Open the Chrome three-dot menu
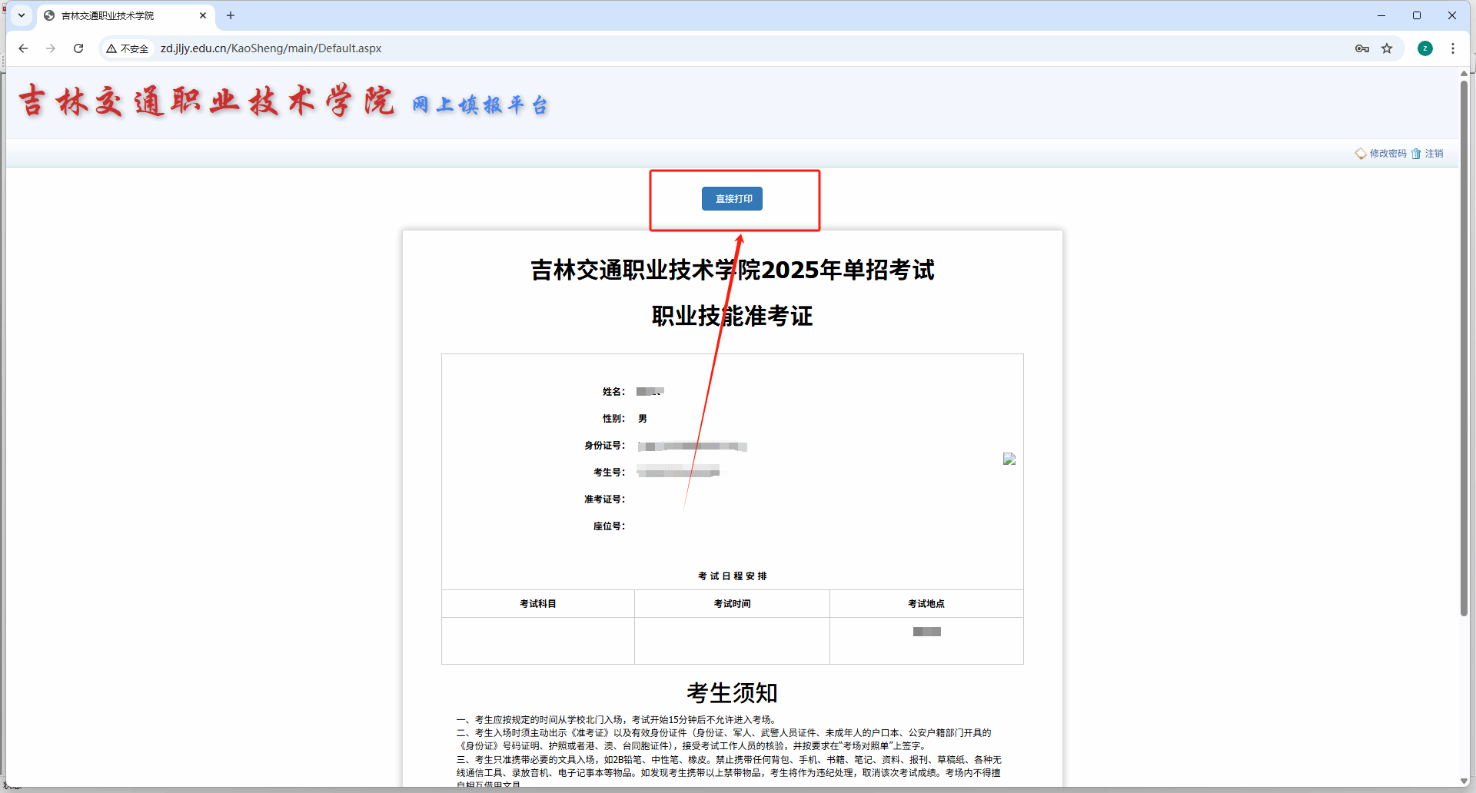This screenshot has width=1476, height=793. (1453, 48)
